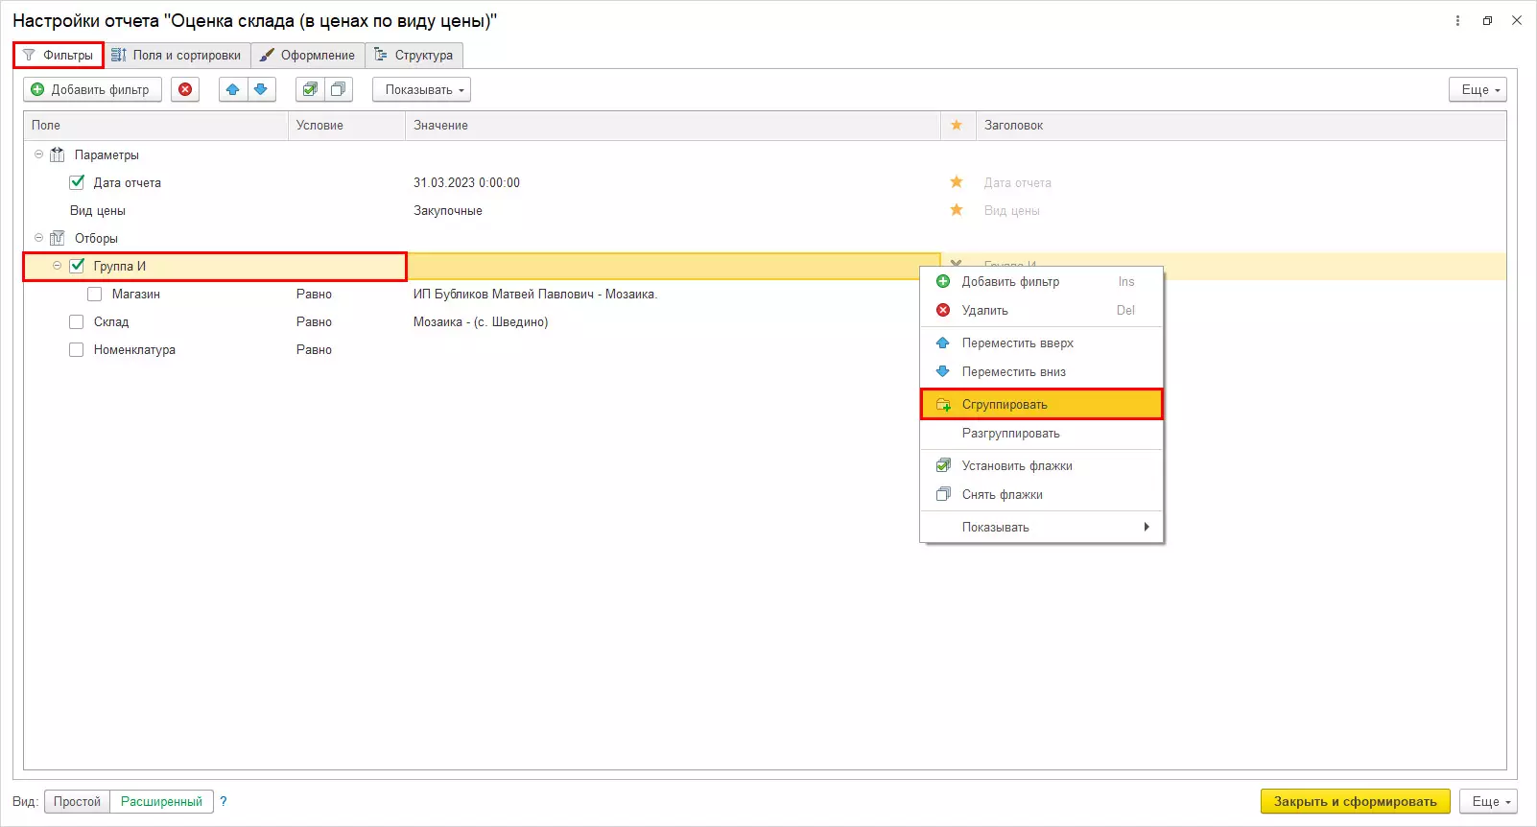Click the clear all checkmarks toolbar icon
Screen dimensions: 1537x827
pos(338,89)
